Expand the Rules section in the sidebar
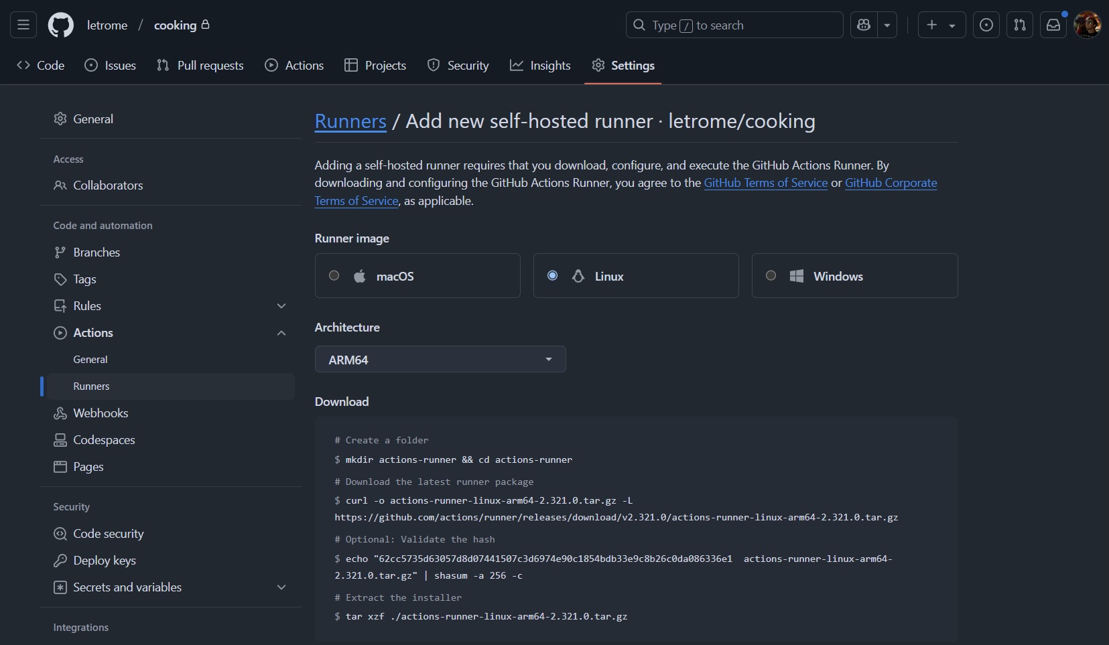1109x645 pixels. click(x=281, y=305)
